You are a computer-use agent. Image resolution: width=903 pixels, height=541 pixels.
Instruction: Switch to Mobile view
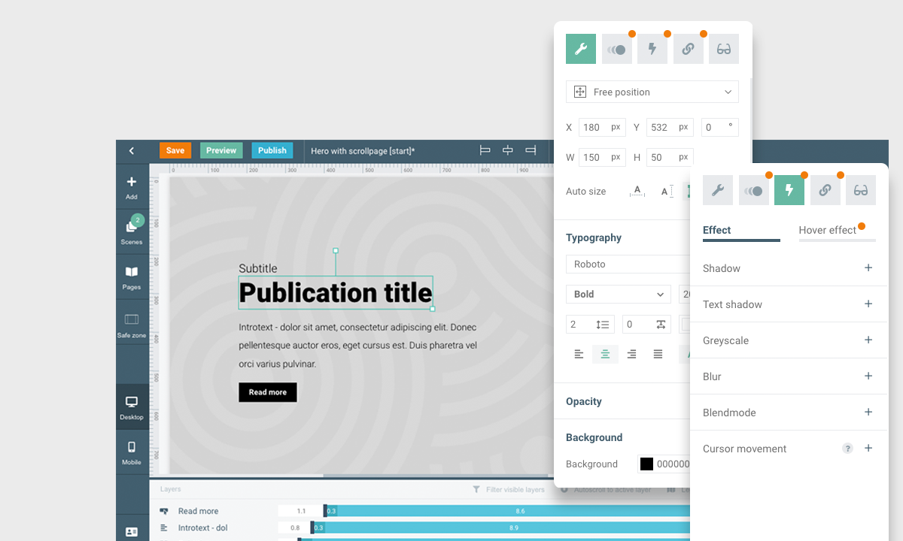tap(132, 453)
